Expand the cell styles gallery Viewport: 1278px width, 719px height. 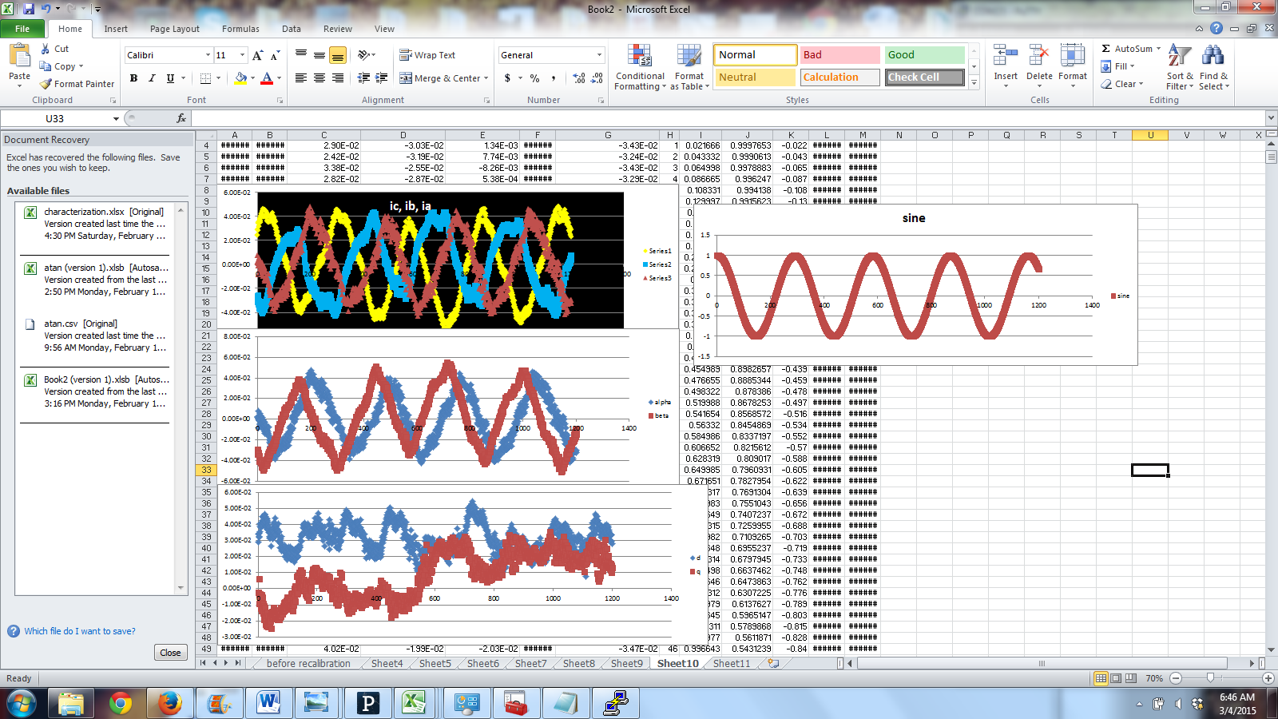point(974,82)
